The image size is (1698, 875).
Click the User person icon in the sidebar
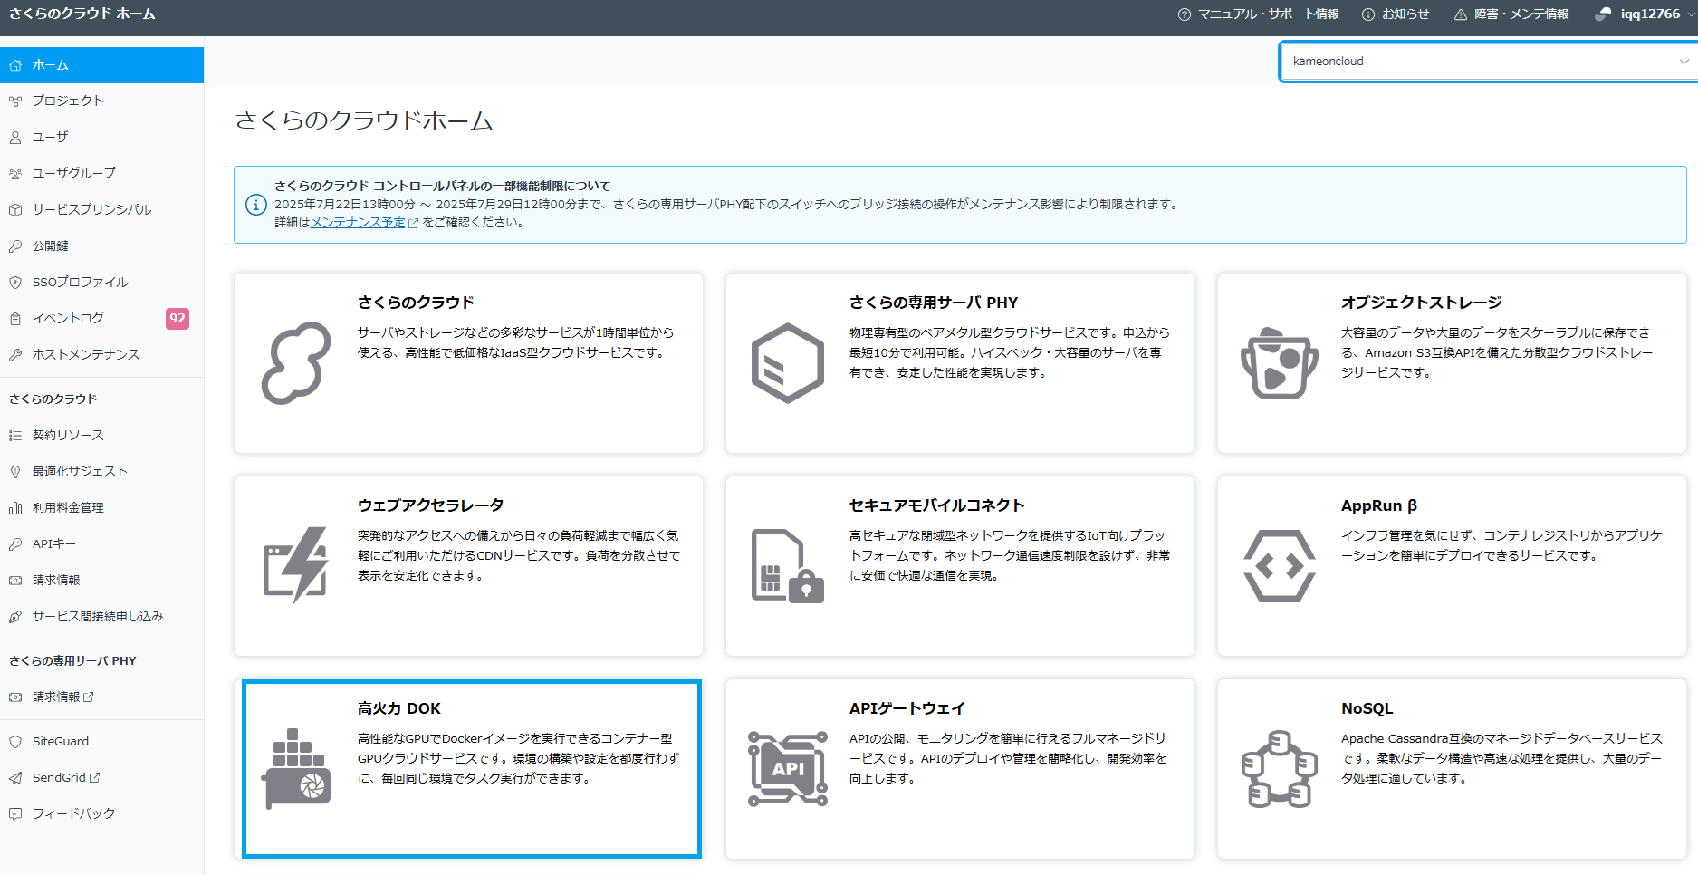click(15, 138)
